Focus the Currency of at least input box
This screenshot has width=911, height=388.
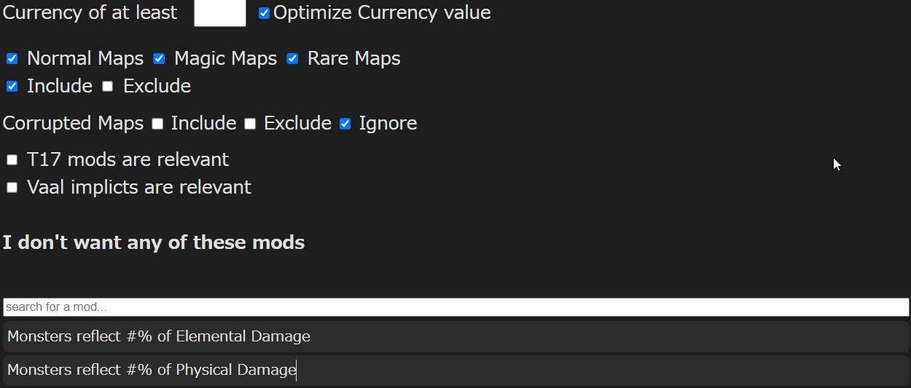point(219,13)
